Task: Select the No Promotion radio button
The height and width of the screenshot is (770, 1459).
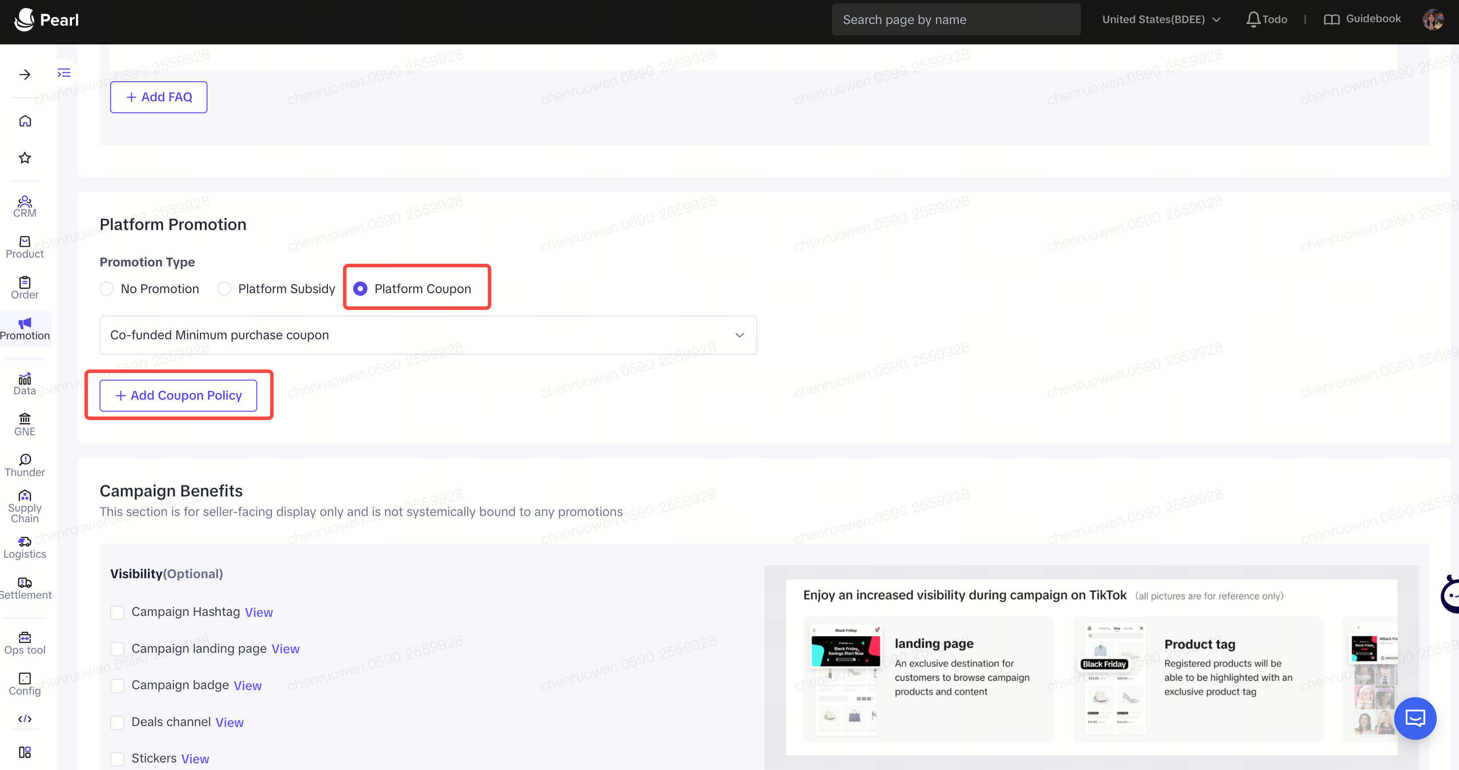Action: 107,289
